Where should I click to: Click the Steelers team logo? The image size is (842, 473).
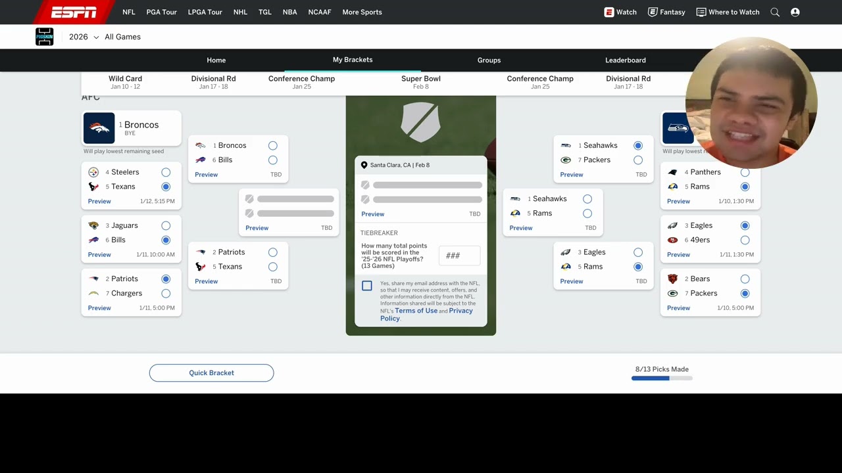93,172
